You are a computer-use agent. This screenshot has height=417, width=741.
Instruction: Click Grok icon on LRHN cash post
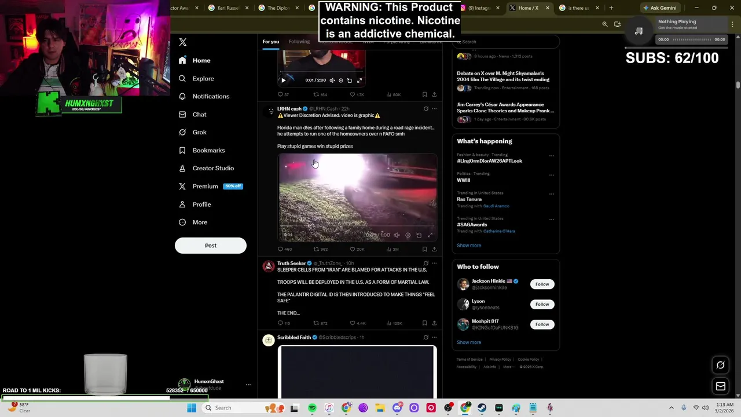point(425,109)
